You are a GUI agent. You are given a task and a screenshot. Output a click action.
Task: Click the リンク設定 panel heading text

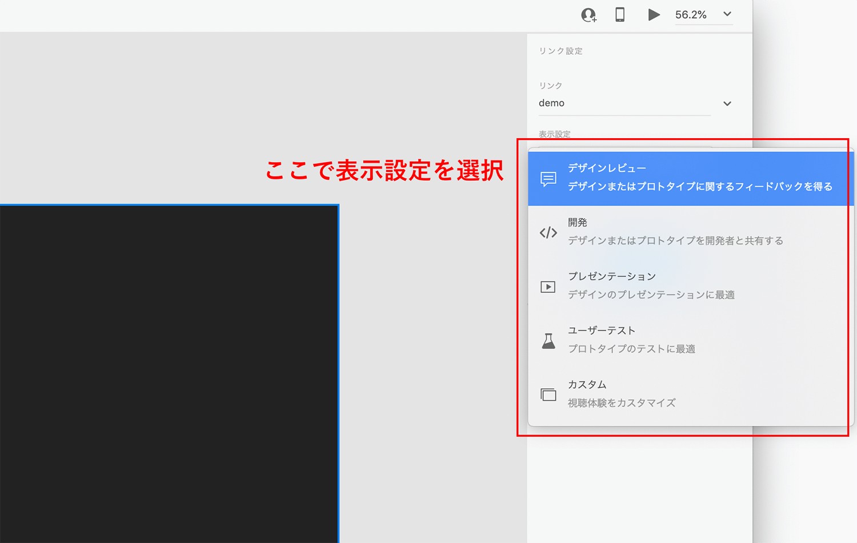point(560,51)
